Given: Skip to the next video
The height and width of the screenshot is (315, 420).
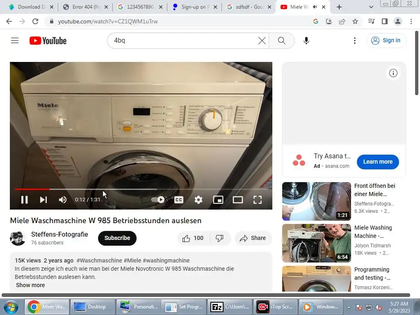Looking at the screenshot, I should (x=43, y=200).
